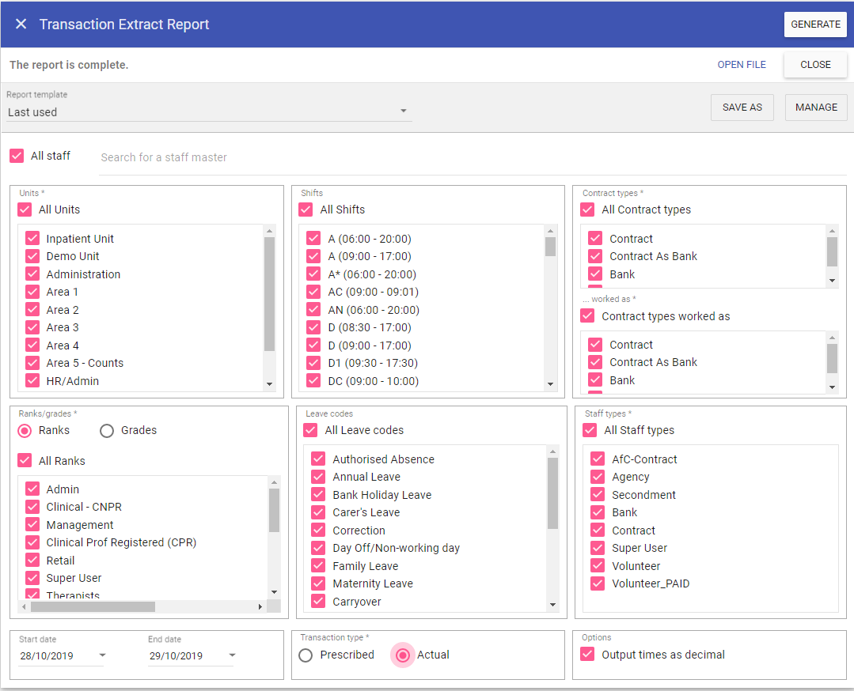Viewport: 854px width, 691px height.
Task: Choose Prescribed transaction type
Action: (306, 655)
